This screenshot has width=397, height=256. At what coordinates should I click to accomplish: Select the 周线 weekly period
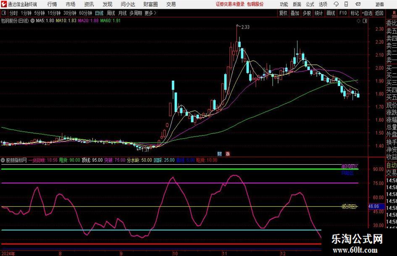point(110,13)
